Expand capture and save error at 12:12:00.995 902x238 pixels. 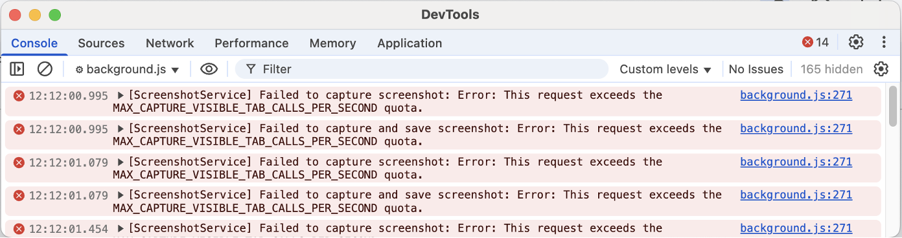point(121,128)
